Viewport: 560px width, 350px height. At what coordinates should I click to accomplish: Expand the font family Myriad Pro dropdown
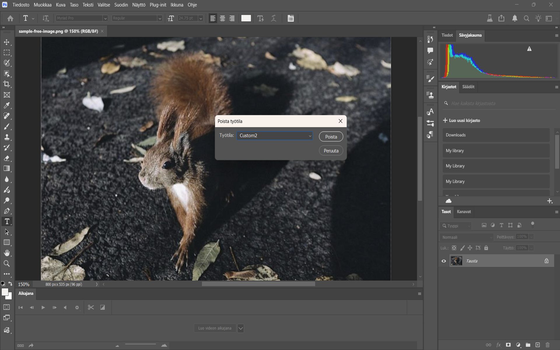105,18
